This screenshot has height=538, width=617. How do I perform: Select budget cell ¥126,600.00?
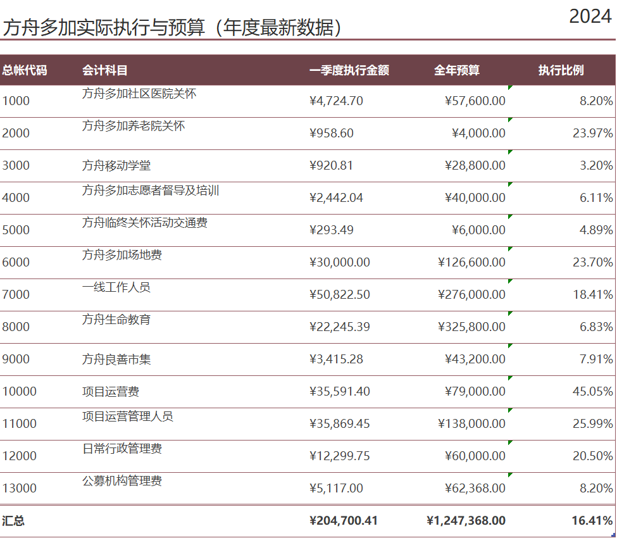coord(471,262)
